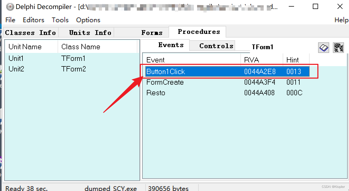Select the Button1Click event row
The height and width of the screenshot is (191, 349).
(x=227, y=71)
